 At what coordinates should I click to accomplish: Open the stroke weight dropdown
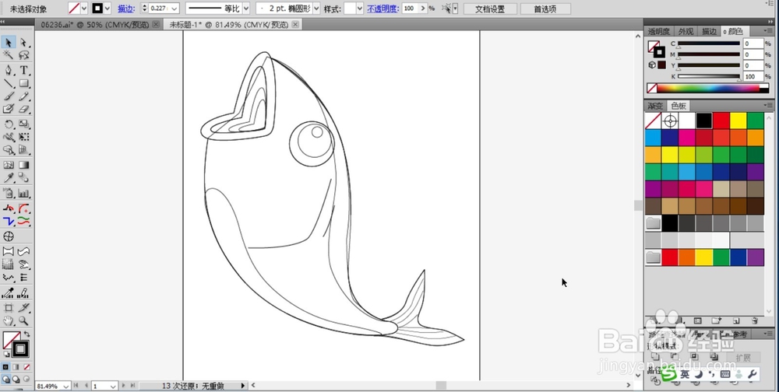pyautogui.click(x=174, y=9)
